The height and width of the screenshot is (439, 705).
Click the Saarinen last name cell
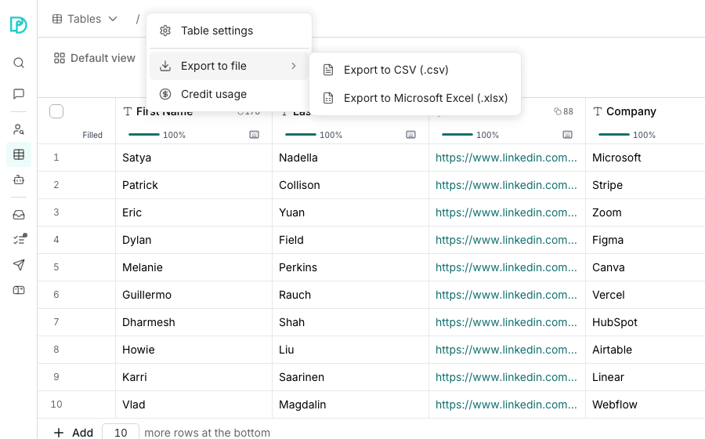350,377
